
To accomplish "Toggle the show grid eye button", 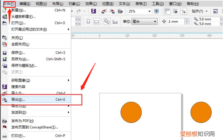I will (176, 11).
